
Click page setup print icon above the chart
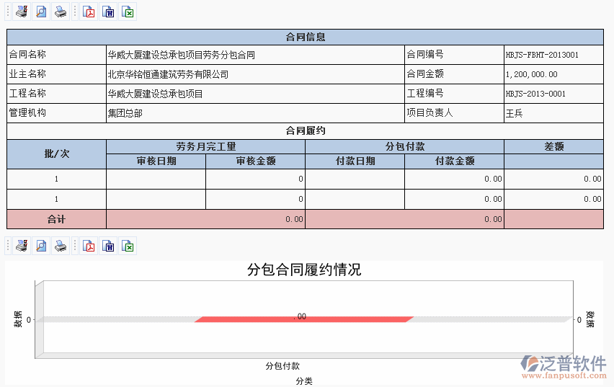point(22,246)
